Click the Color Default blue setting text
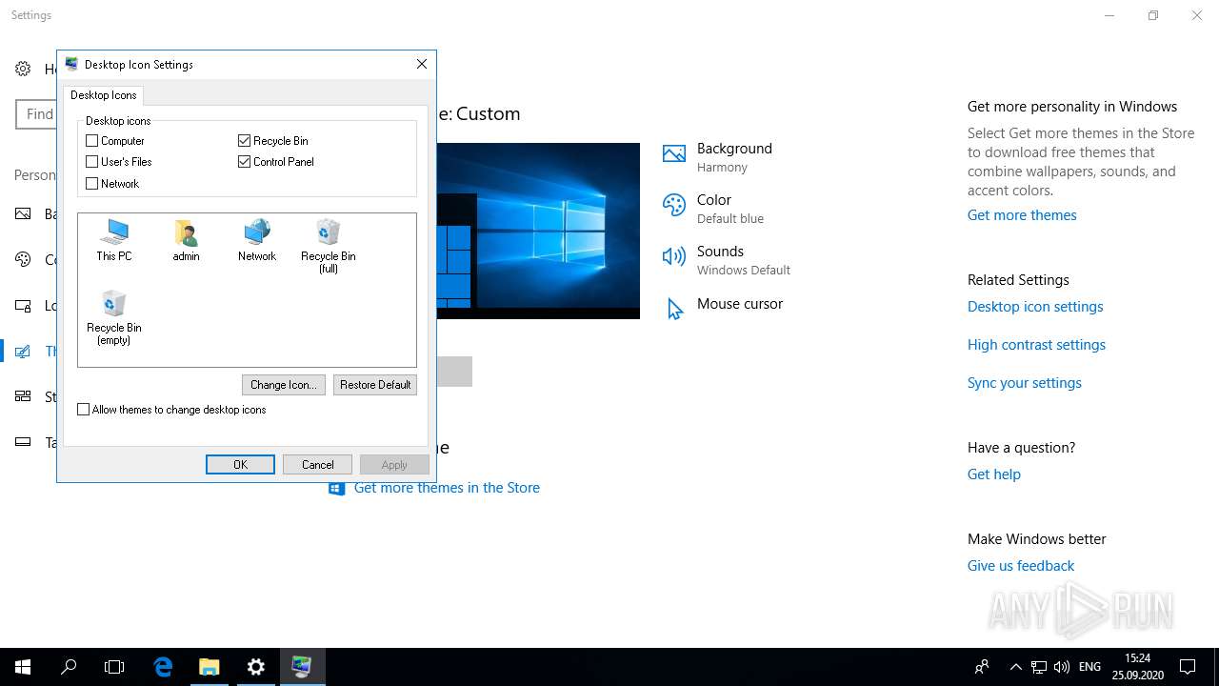Image resolution: width=1219 pixels, height=686 pixels. (730, 209)
